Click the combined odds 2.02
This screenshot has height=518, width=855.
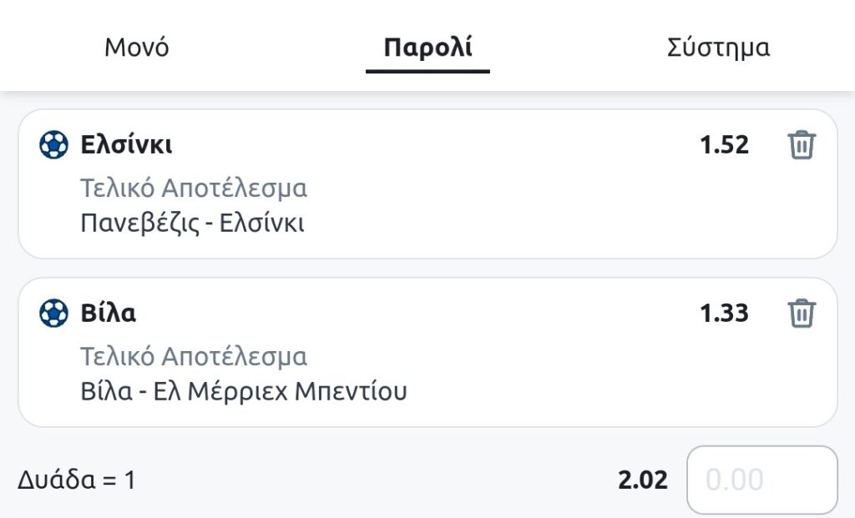(643, 480)
